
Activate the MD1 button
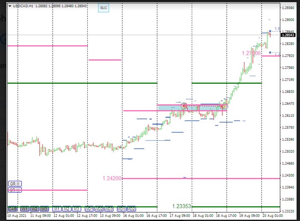[x=121, y=209]
